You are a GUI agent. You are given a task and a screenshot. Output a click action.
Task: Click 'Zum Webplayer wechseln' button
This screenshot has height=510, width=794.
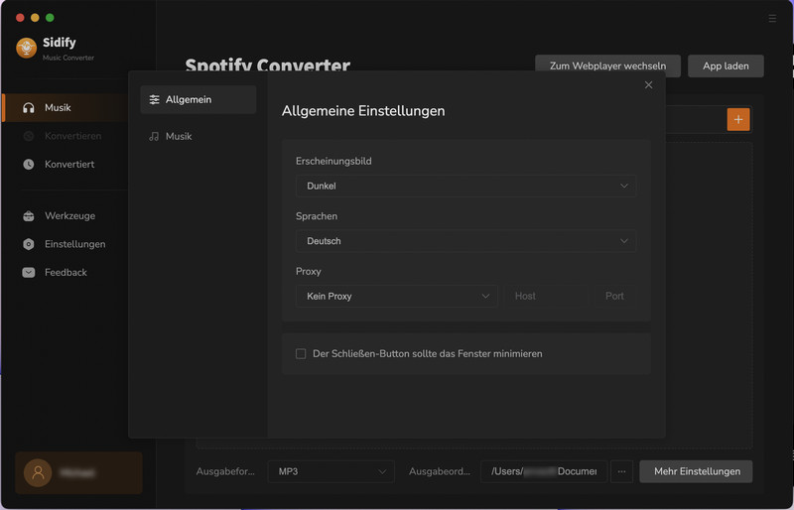click(607, 65)
